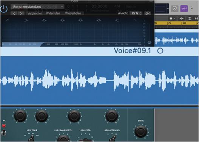Click the DRIVE knob
The width and height of the screenshot is (199, 142).
tap(140, 131)
